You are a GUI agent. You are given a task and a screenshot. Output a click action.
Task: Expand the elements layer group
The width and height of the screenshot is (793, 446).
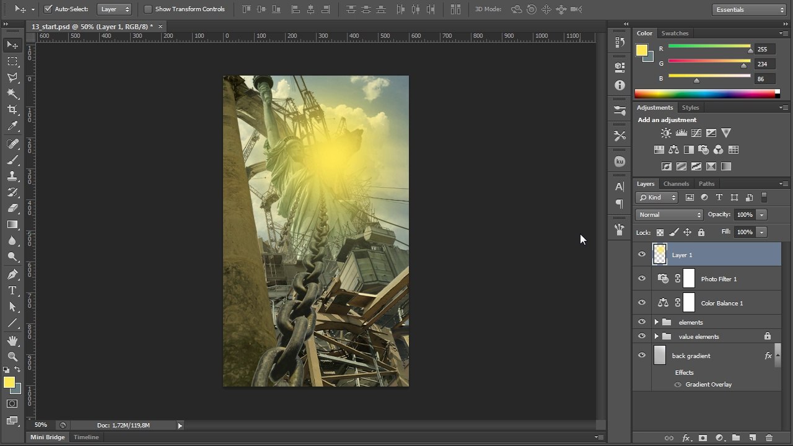pos(656,322)
